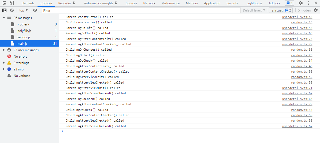Click 'Child ngOnChanges() called' log message
This screenshot has height=143, width=320.
(x=88, y=50)
